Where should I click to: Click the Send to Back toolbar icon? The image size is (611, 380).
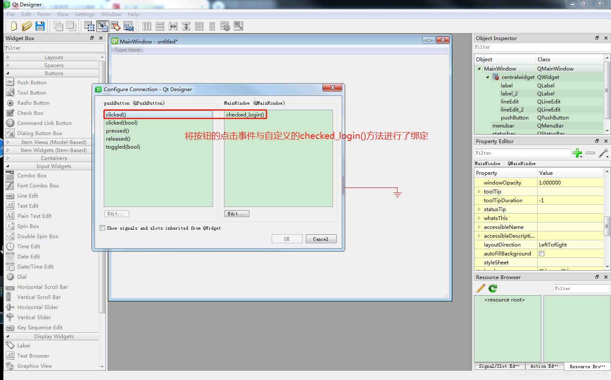58,26
